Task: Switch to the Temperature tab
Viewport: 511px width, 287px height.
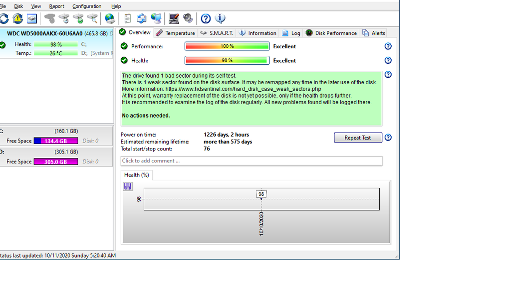Action: coord(175,33)
